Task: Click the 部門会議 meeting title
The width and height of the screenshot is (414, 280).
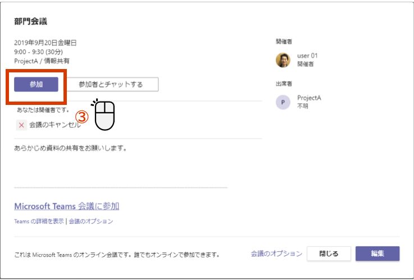Action: pos(31,22)
